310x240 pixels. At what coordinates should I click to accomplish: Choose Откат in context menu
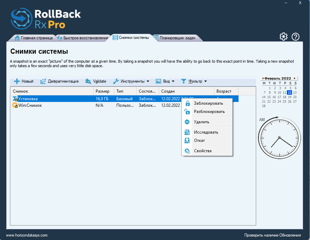tap(207, 140)
